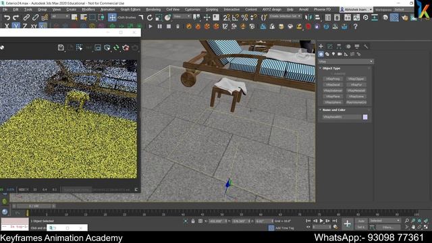This screenshot has height=243, width=432.
Task: Open the Modify panel tab
Action: pyautogui.click(x=330, y=47)
